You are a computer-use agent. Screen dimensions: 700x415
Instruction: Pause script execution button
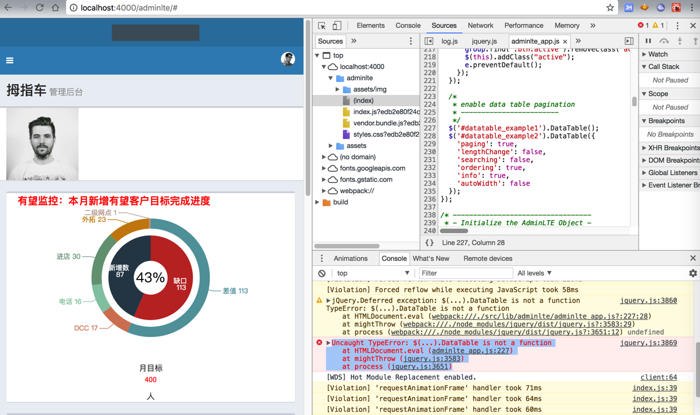pos(648,41)
